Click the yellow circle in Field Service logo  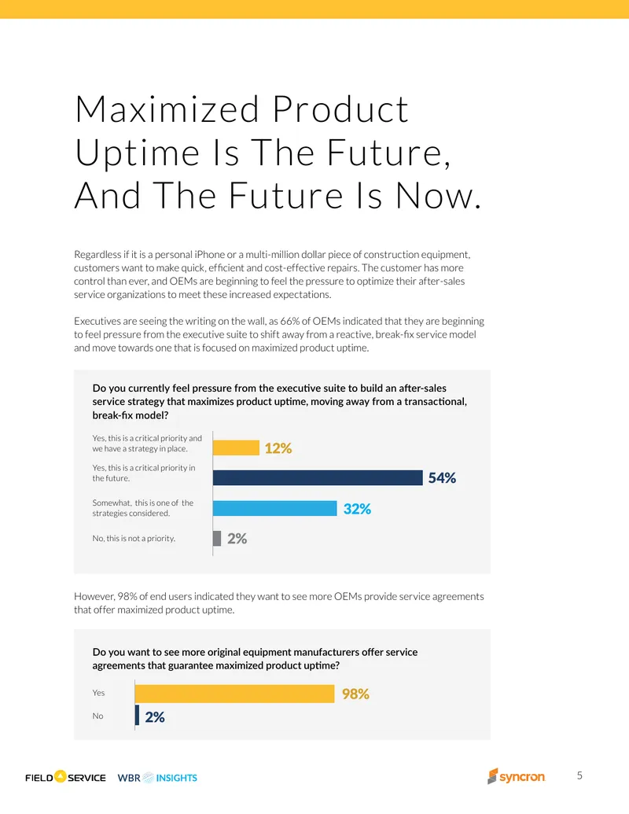pos(61,776)
